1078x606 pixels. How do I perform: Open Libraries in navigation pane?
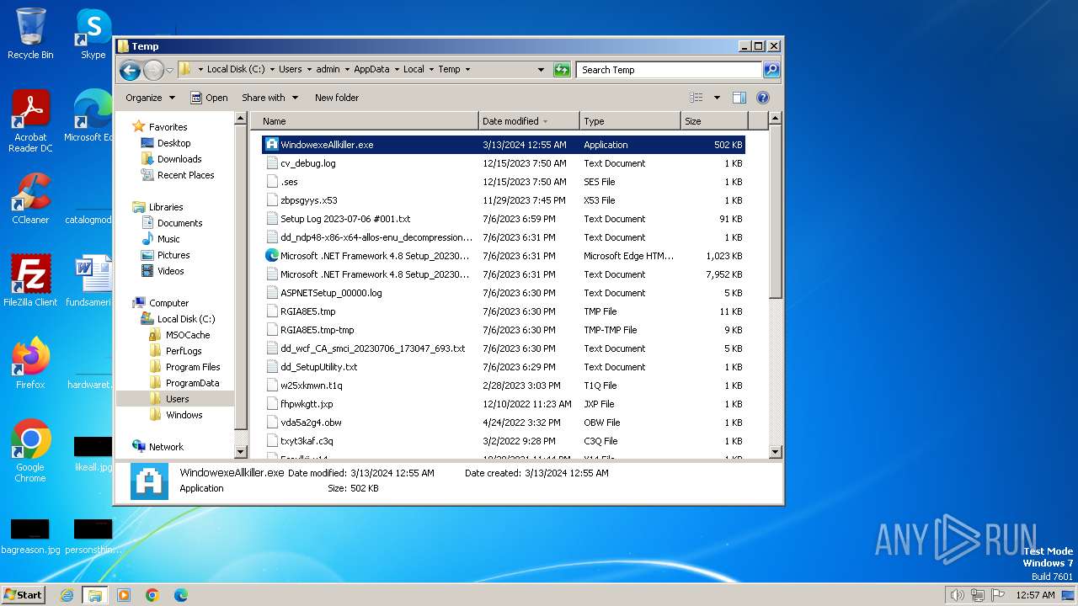[x=166, y=207]
